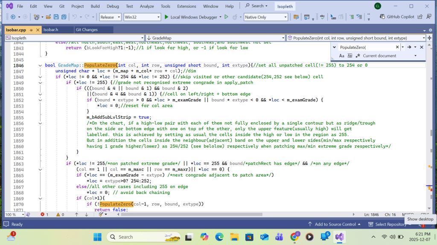Click the Navigate Backward arrow icon
The height and width of the screenshot is (245, 437).
13,17
